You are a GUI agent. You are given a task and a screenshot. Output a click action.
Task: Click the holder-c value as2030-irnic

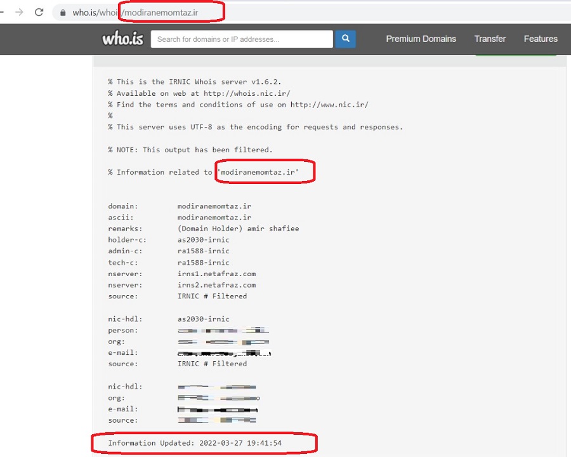pyautogui.click(x=203, y=240)
